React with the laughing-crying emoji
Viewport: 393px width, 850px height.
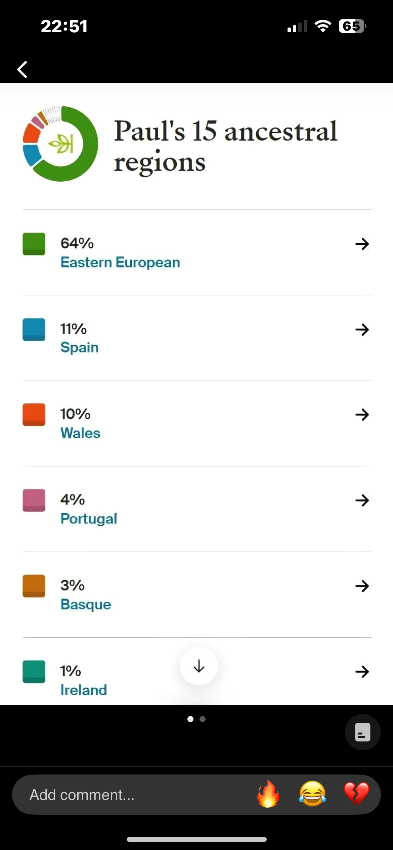tap(312, 794)
